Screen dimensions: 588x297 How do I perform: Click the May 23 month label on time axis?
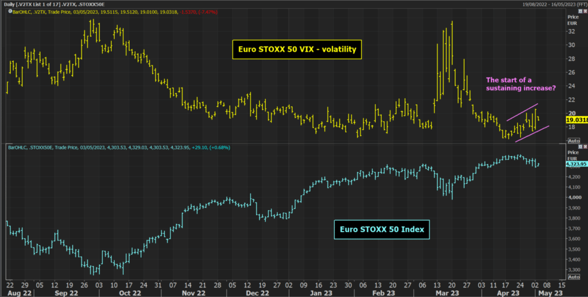(551, 293)
